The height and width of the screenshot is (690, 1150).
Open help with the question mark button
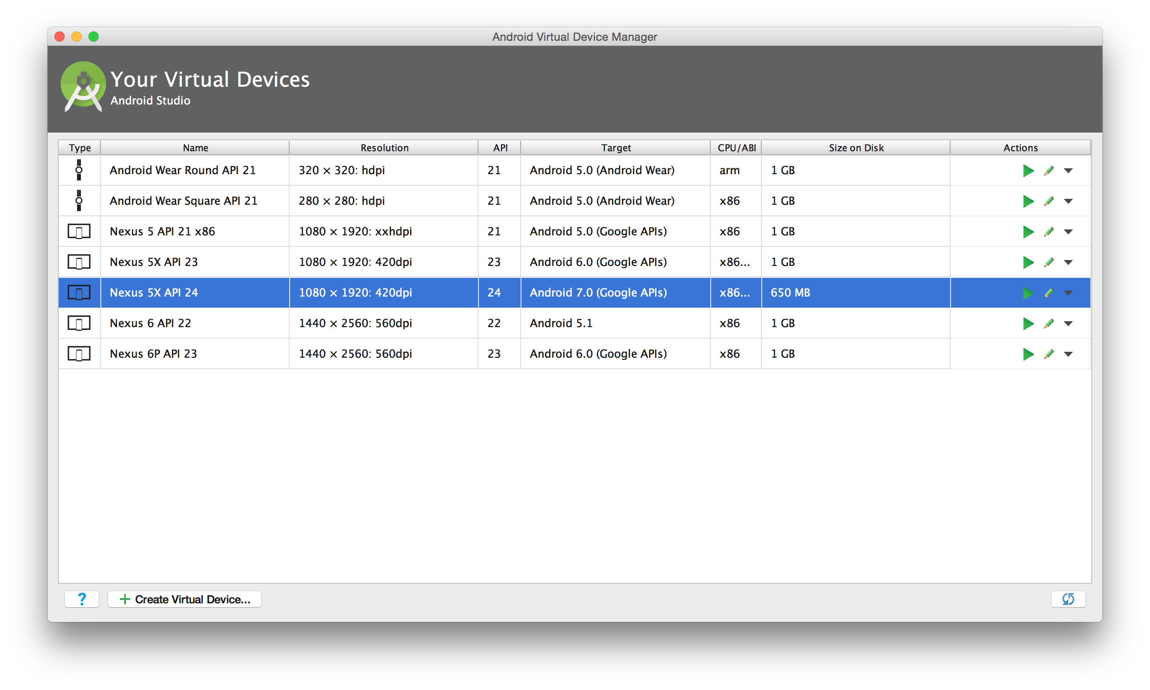coord(82,599)
